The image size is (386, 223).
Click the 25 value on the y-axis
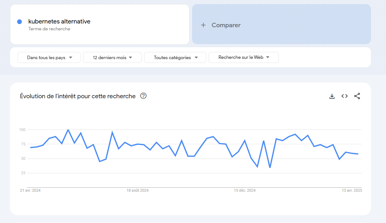click(23, 173)
